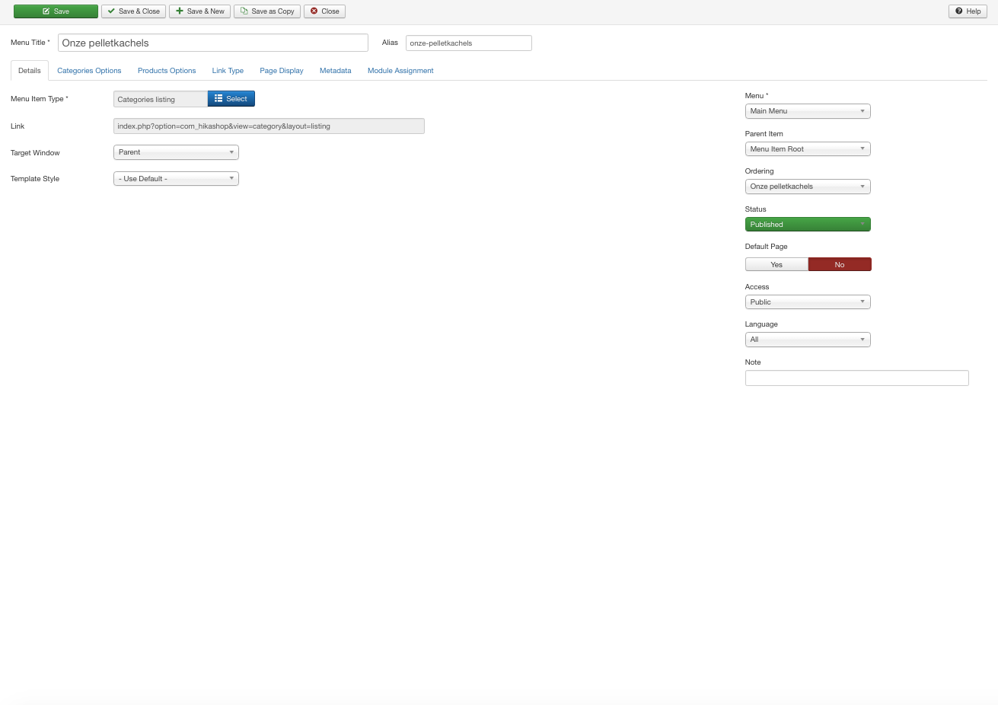998x705 pixels.
Task: Click the Categories listing type field
Action: (x=161, y=99)
